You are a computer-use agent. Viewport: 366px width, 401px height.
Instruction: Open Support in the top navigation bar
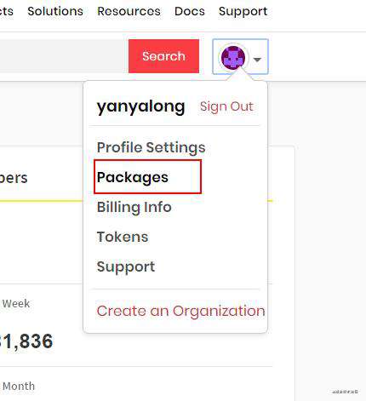click(x=243, y=12)
